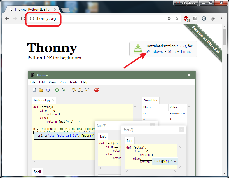Screen dimensions: 229x178
Task: Download Thonny for Windows
Action: tap(155, 51)
